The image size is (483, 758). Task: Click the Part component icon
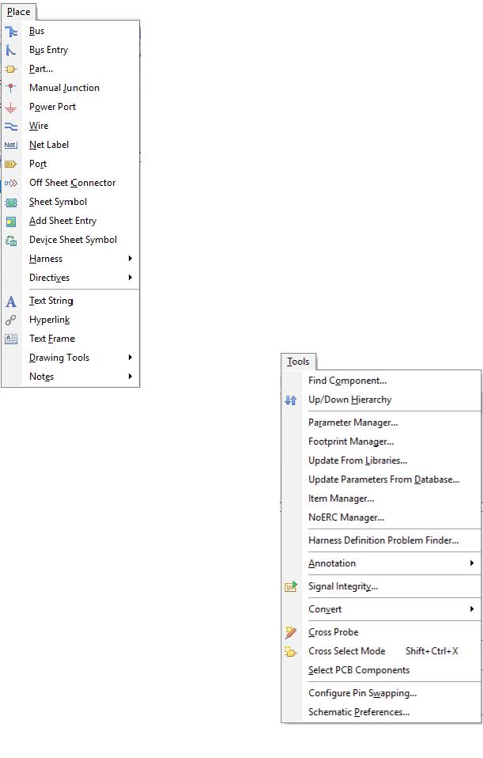(11, 69)
